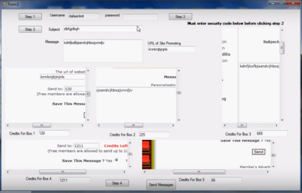
Task: Click the Form3 window icon in title bar
Action: coord(5,4)
